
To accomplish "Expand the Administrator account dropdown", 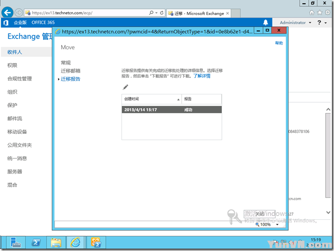I will point(310,23).
